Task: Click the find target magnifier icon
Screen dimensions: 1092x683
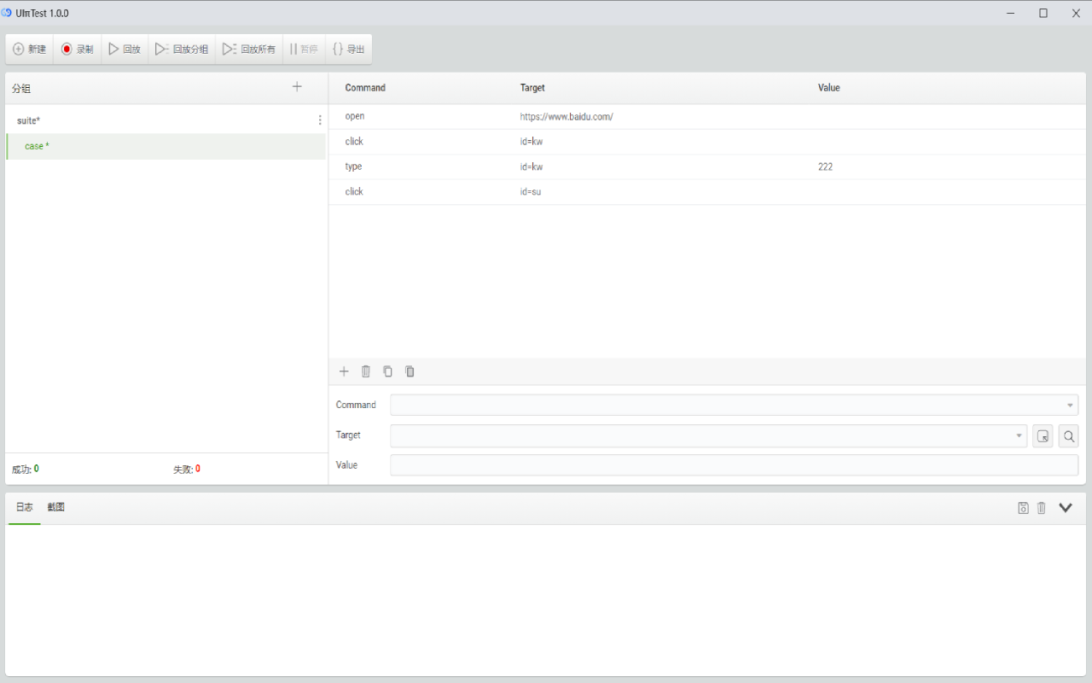Action: (x=1068, y=436)
